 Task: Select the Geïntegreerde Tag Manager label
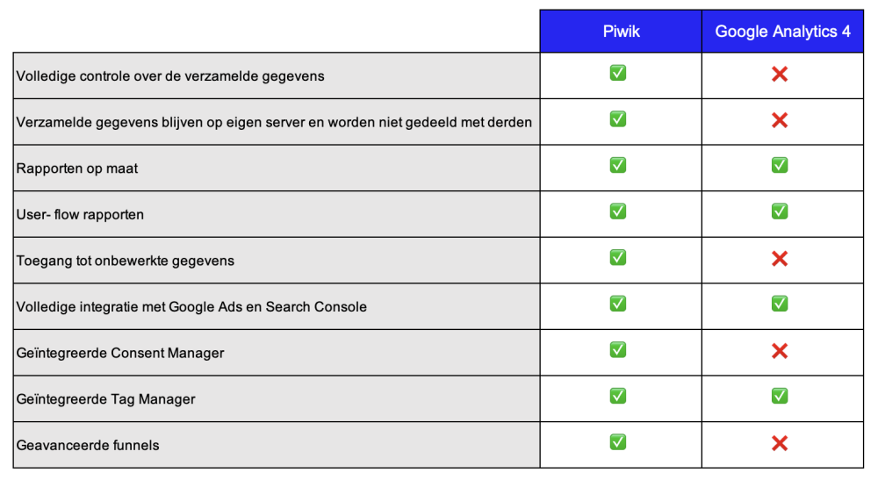pyautogui.click(x=106, y=399)
